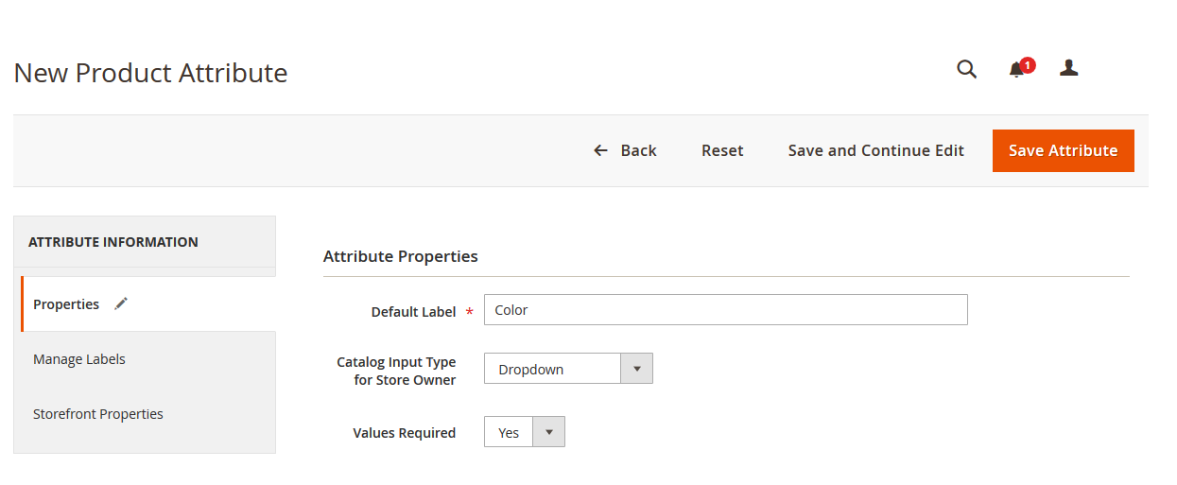Click the Reset button
Screen dimensions: 1177x485
click(x=722, y=150)
